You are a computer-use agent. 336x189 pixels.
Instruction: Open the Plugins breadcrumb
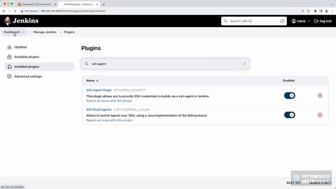pos(69,32)
